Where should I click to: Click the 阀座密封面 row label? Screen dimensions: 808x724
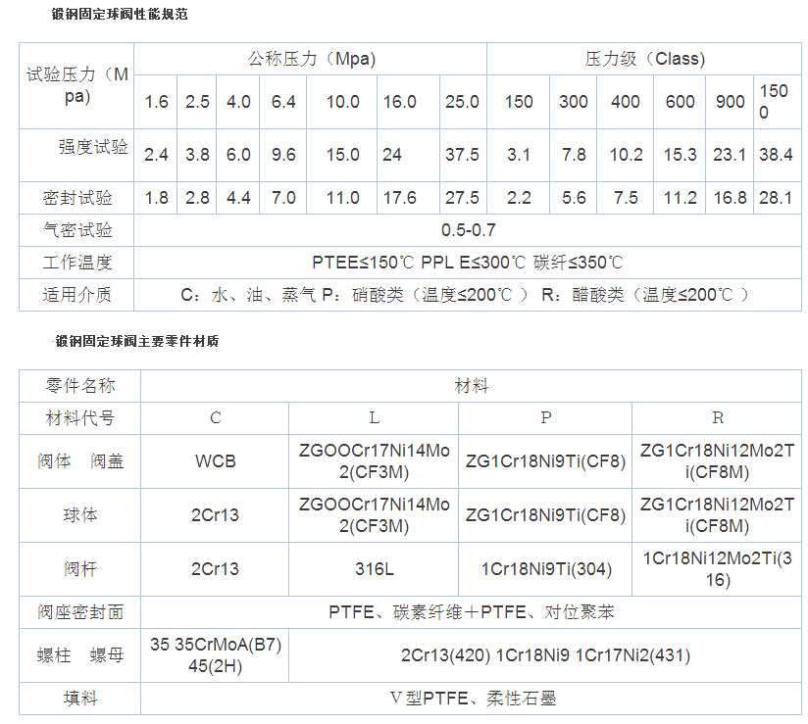point(80,612)
